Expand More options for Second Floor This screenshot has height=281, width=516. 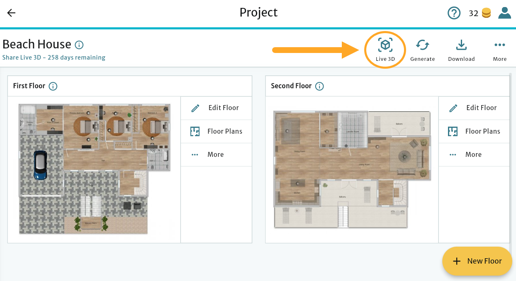point(474,155)
